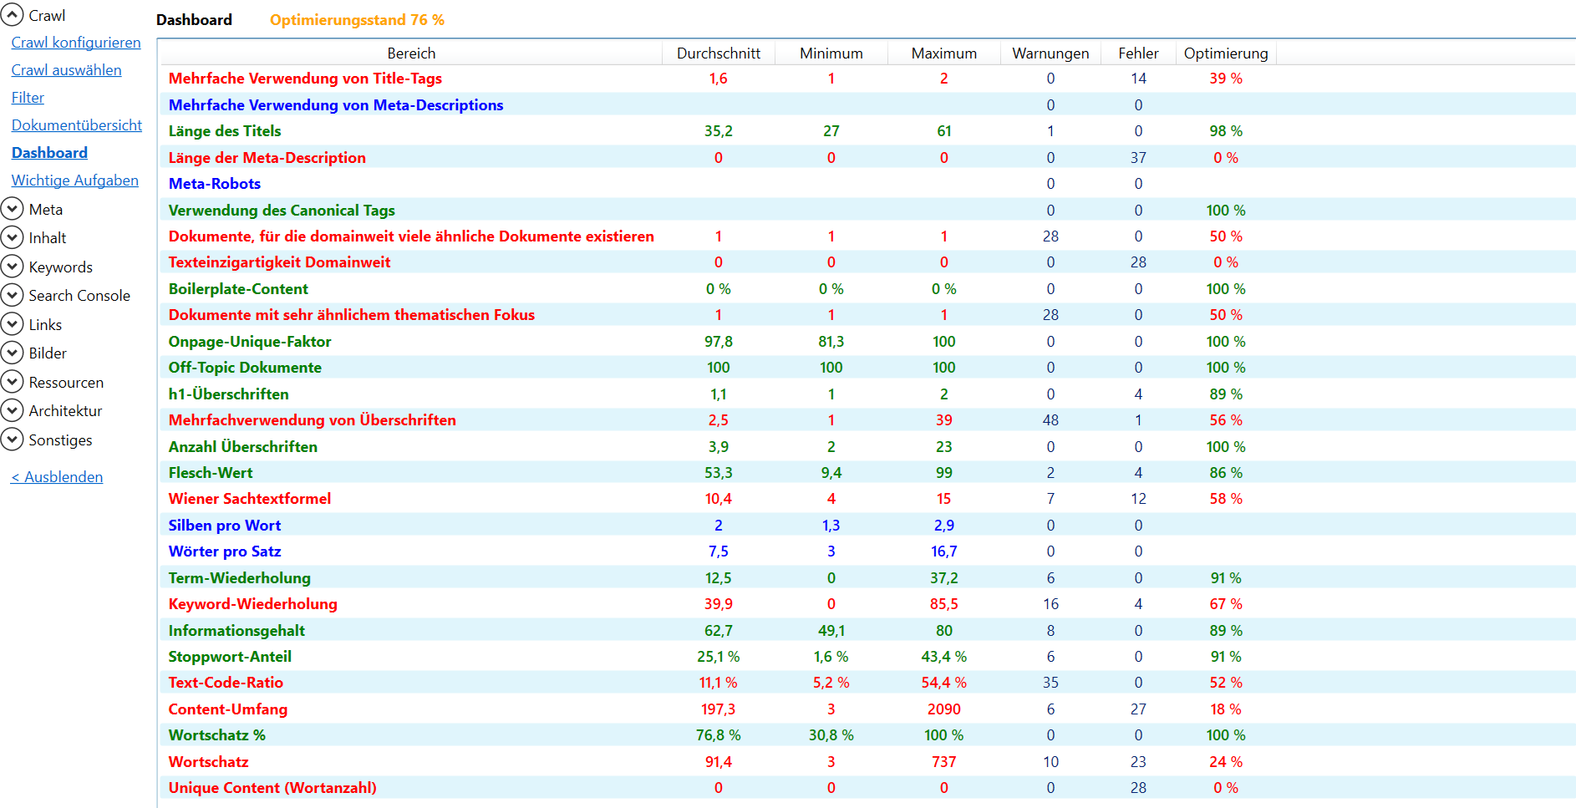Open the Links section arrow icon
This screenshot has width=1576, height=808.
click(12, 324)
